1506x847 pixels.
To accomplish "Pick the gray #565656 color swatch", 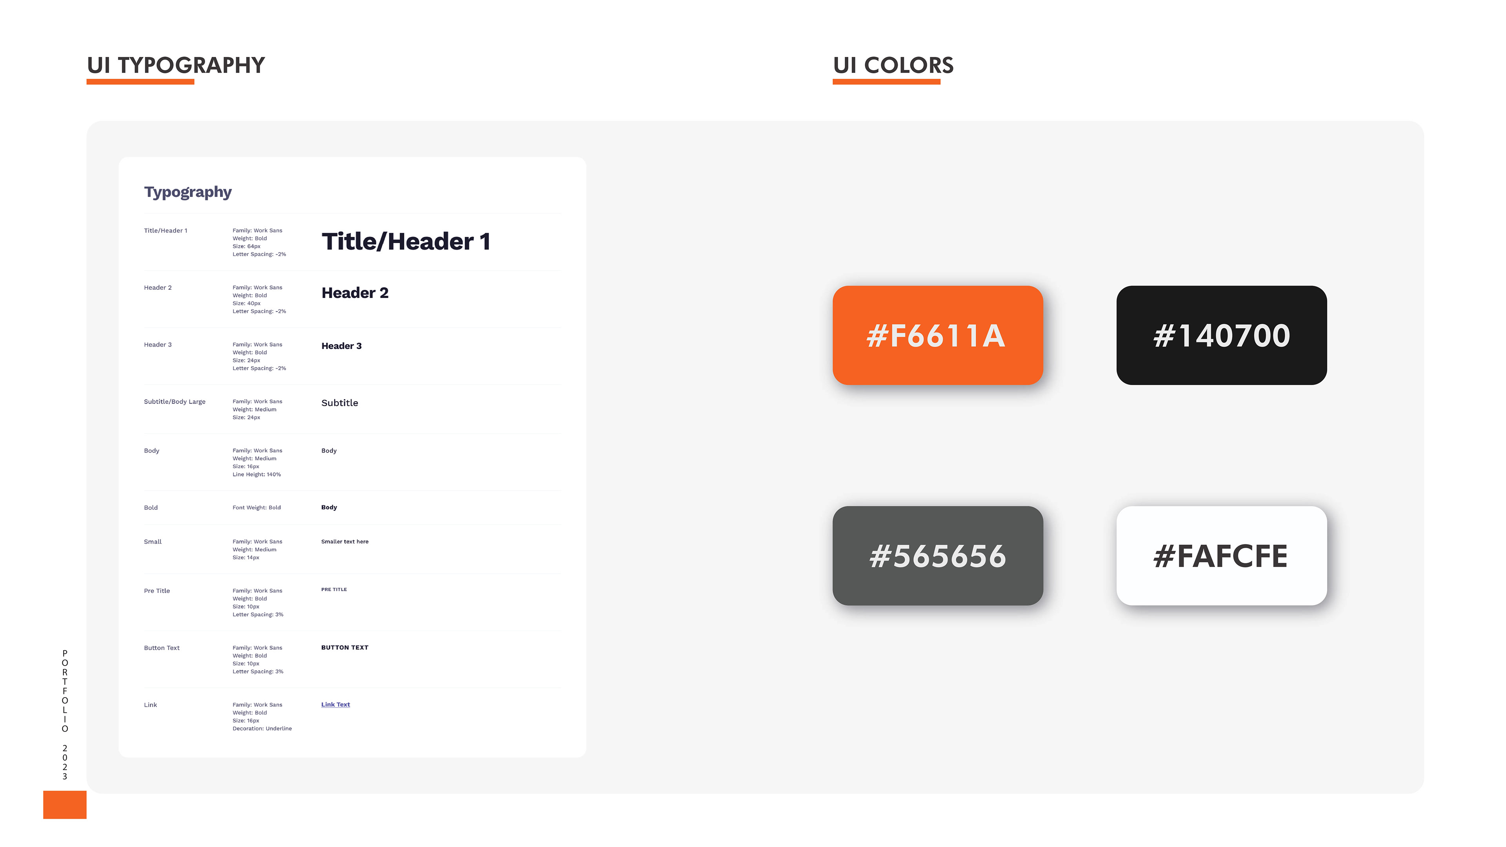I will click(x=938, y=555).
